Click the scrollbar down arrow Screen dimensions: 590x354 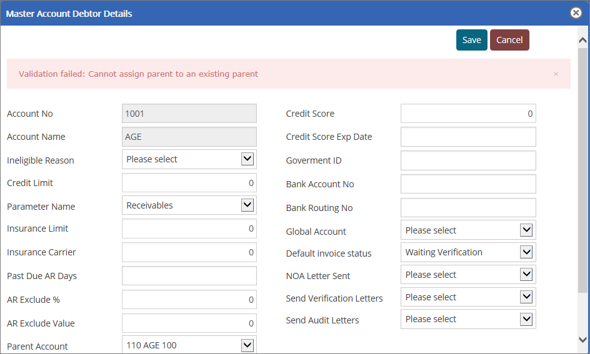pos(582,340)
